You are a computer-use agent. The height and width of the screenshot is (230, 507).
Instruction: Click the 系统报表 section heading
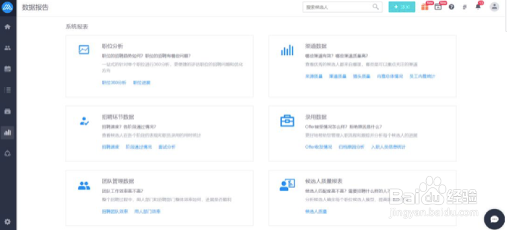pyautogui.click(x=77, y=27)
